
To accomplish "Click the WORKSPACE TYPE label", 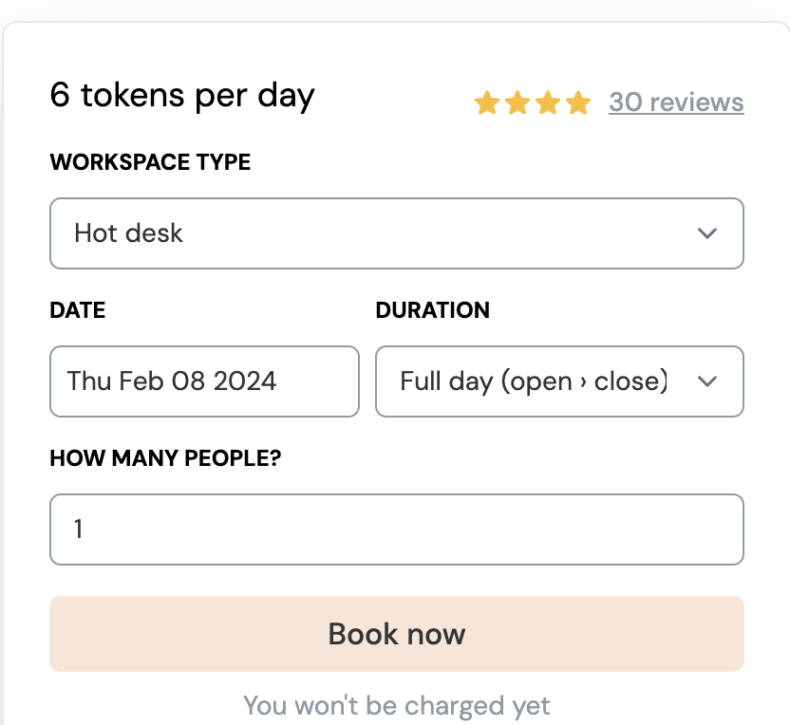I will [x=150, y=162].
